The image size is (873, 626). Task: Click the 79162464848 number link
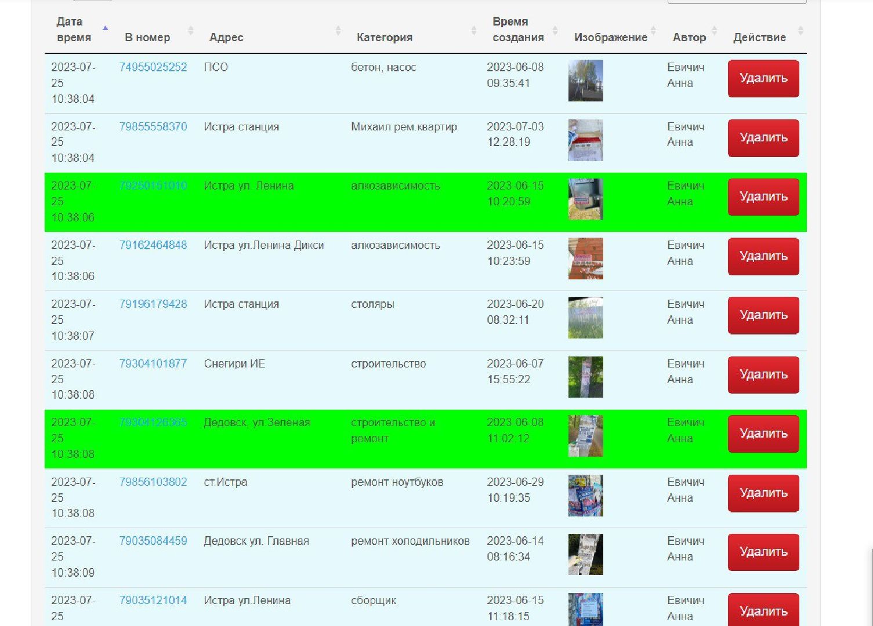click(x=153, y=245)
